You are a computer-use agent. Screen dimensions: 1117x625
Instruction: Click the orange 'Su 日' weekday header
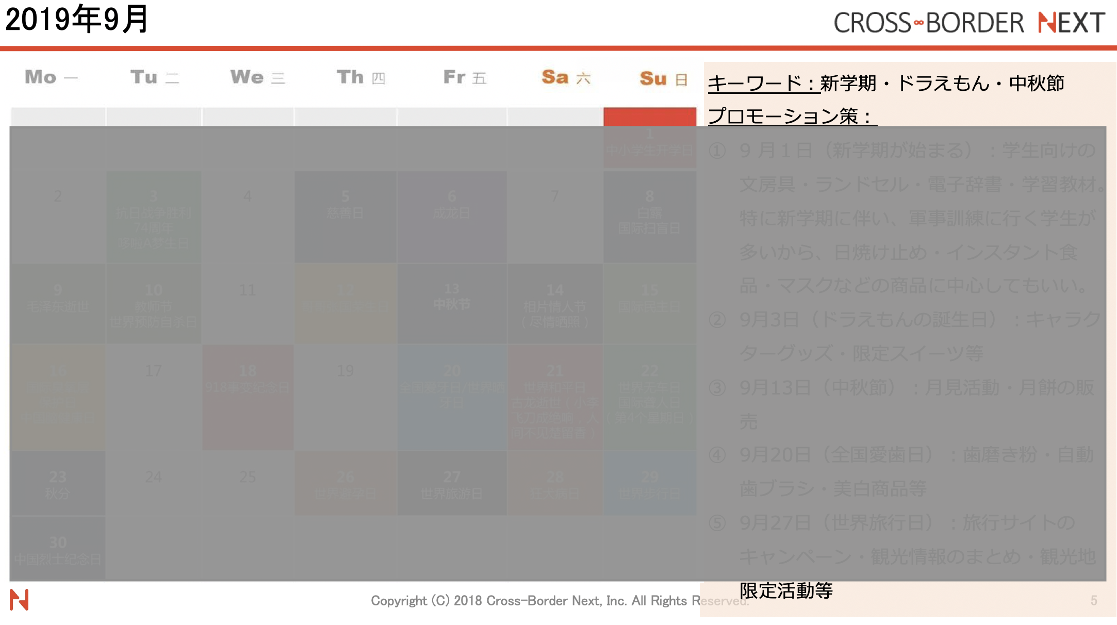pyautogui.click(x=664, y=78)
